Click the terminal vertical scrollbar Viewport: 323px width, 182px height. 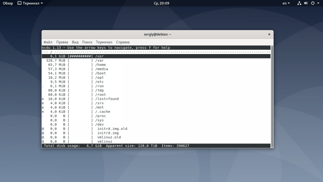[272, 95]
